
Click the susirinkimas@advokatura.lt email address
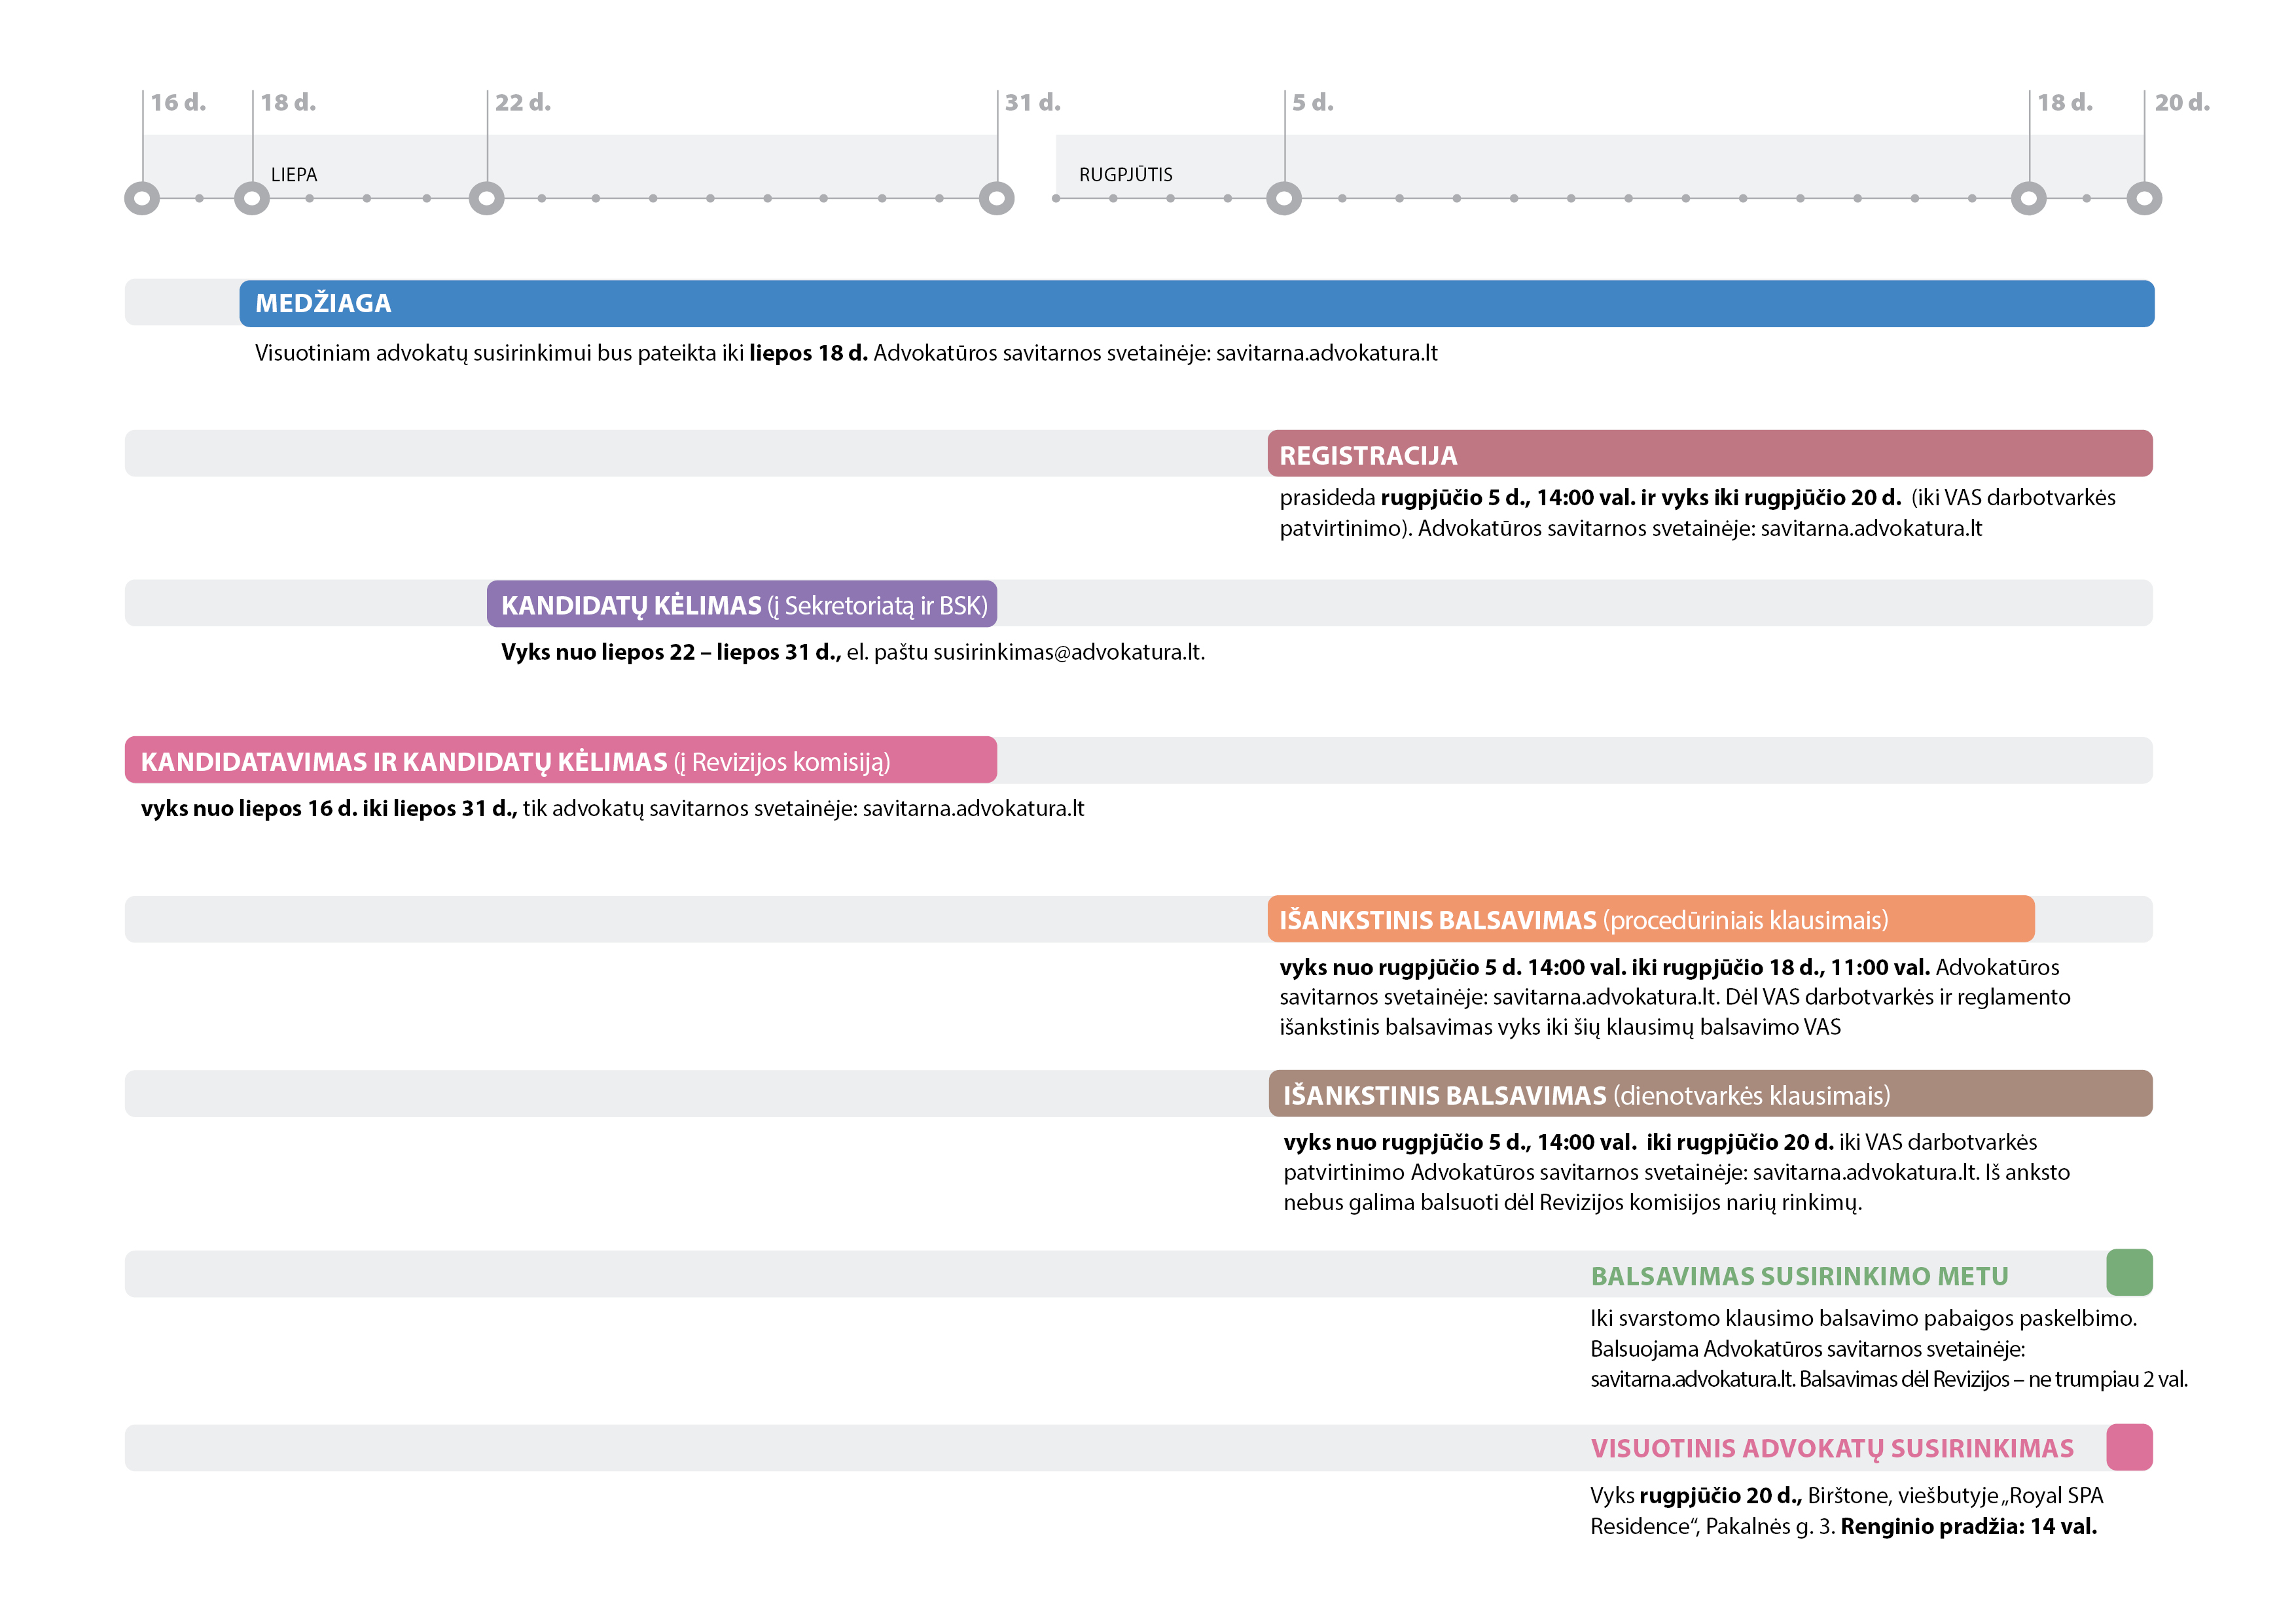point(1069,652)
